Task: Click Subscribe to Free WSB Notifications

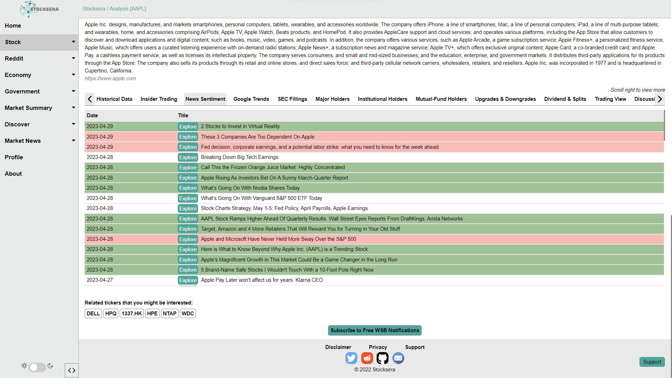Action: 374,330
